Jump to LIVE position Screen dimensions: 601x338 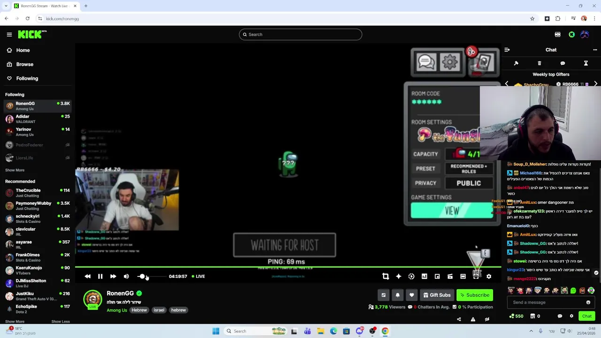pos(198,277)
